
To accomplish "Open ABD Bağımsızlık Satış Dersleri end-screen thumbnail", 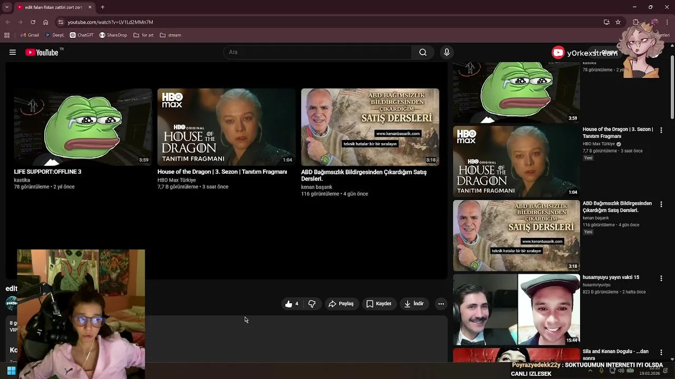I will pyautogui.click(x=370, y=127).
